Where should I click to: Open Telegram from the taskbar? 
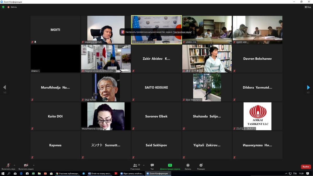[84, 173]
